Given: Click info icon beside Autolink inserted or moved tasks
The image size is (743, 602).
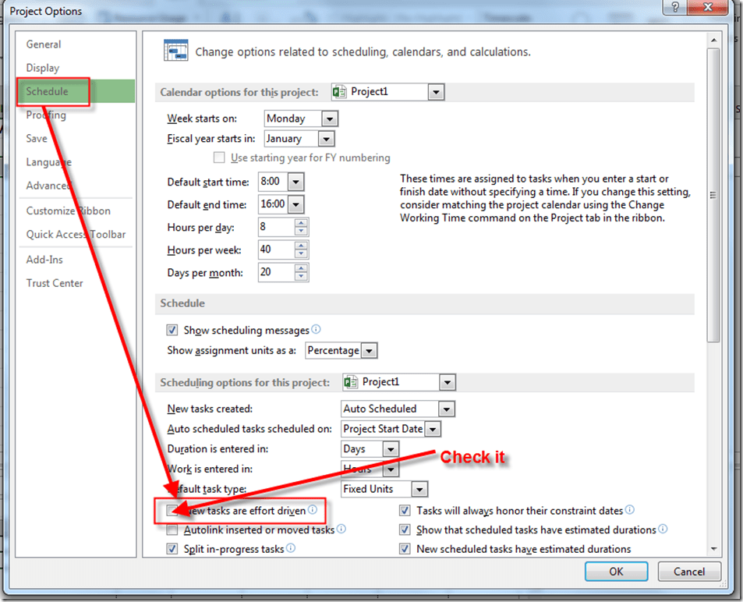Looking at the screenshot, I should pos(341,529).
